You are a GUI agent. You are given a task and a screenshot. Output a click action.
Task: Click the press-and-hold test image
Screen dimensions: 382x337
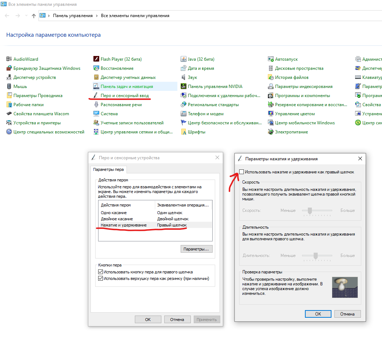click(x=345, y=287)
